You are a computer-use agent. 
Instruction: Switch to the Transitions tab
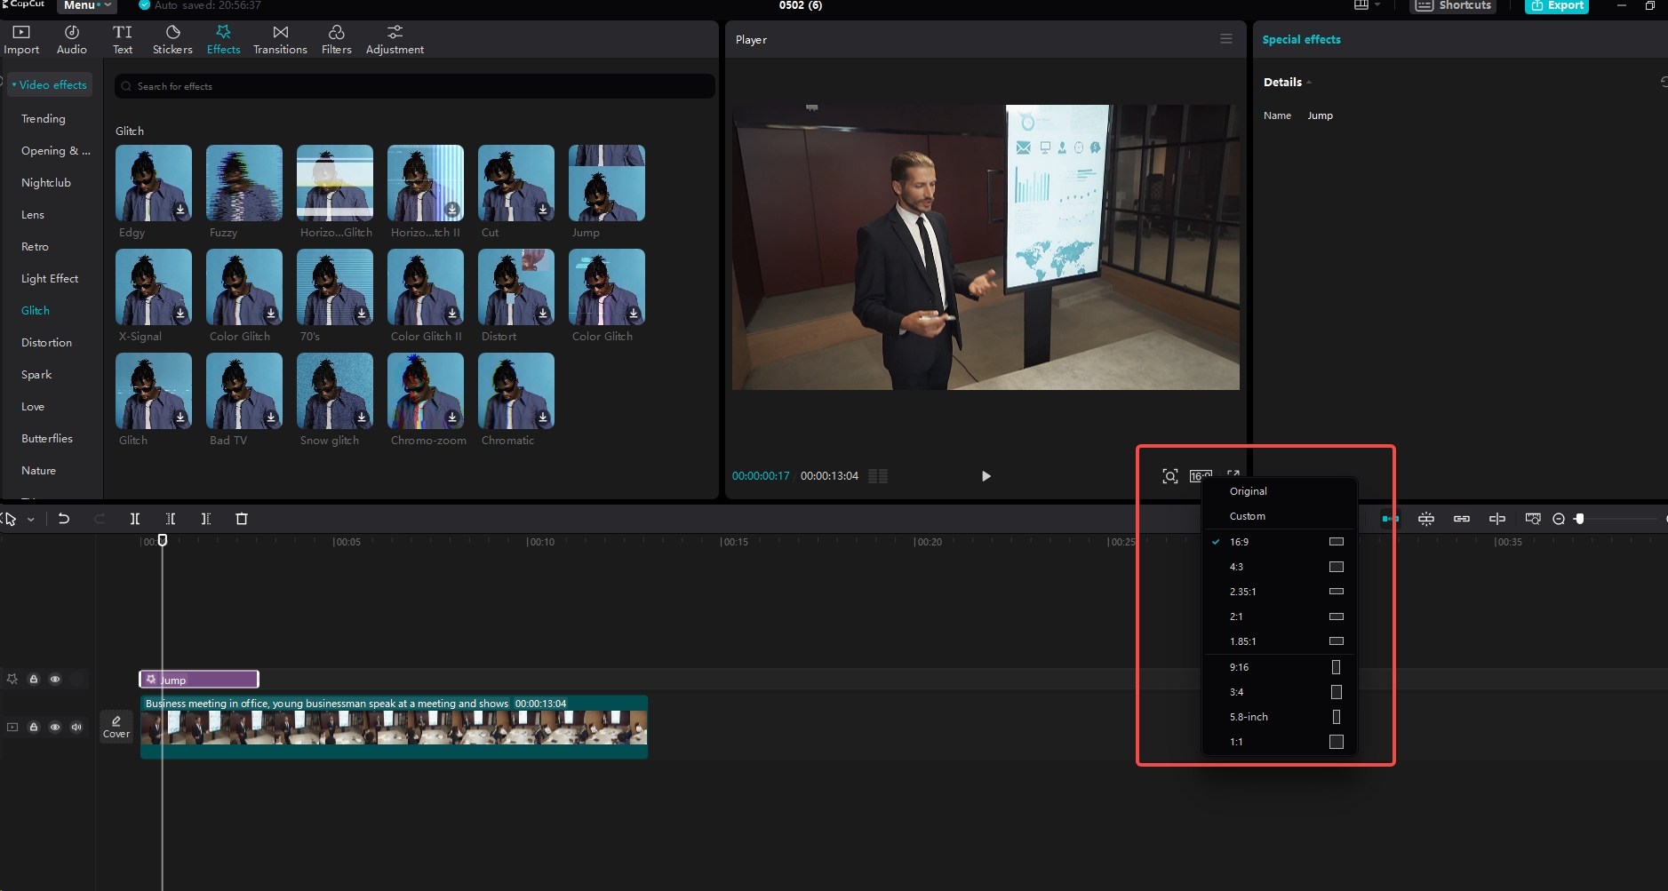tap(279, 38)
